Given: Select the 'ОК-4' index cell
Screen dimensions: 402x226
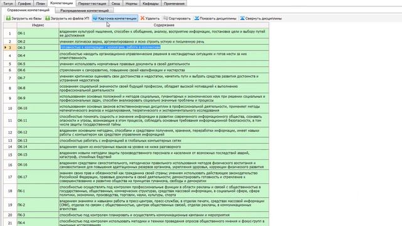Looking at the screenshot, I should pos(38,56).
